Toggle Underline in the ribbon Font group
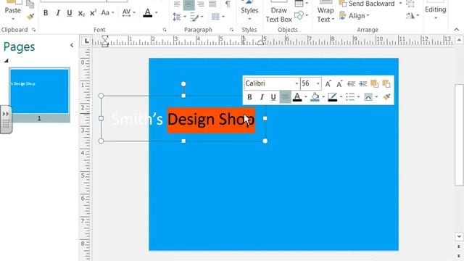The height and width of the screenshot is (261, 464). (70, 13)
